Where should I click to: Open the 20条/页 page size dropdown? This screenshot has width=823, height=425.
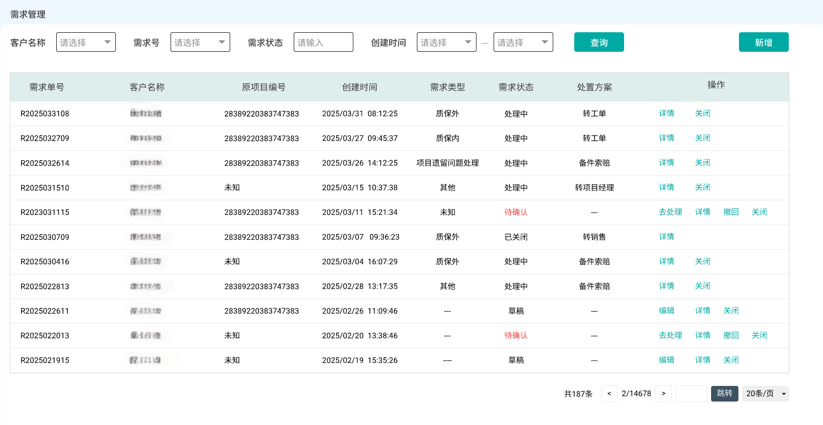tap(765, 394)
